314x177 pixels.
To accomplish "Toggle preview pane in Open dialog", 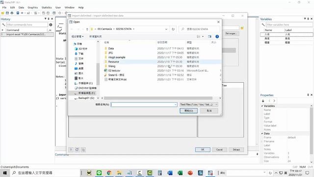I will 209,36.
